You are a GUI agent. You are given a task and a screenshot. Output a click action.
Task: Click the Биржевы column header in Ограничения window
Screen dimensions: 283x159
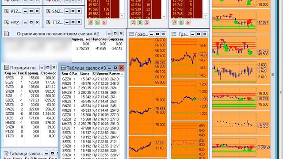(x=116, y=39)
